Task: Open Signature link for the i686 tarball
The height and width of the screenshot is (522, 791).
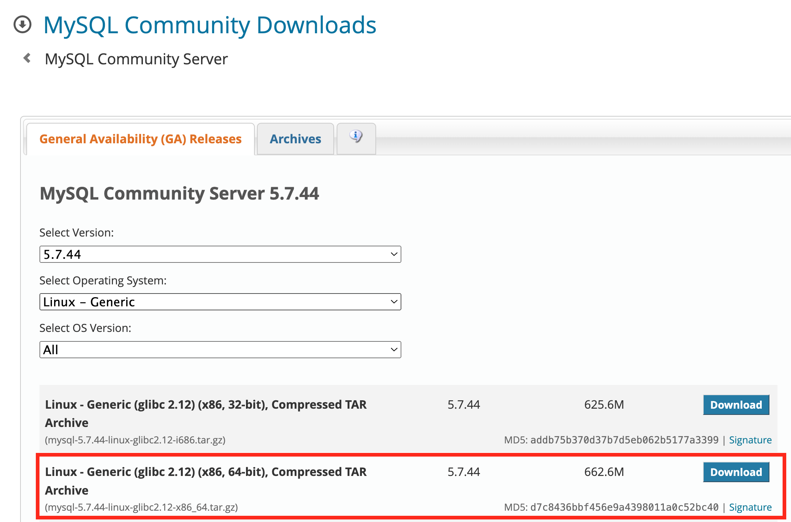Action: click(750, 440)
